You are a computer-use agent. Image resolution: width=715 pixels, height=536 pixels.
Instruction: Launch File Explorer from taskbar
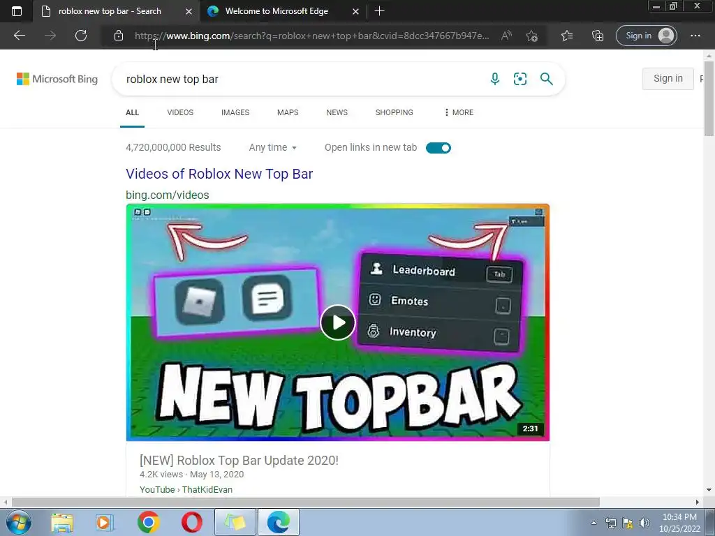tap(62, 522)
